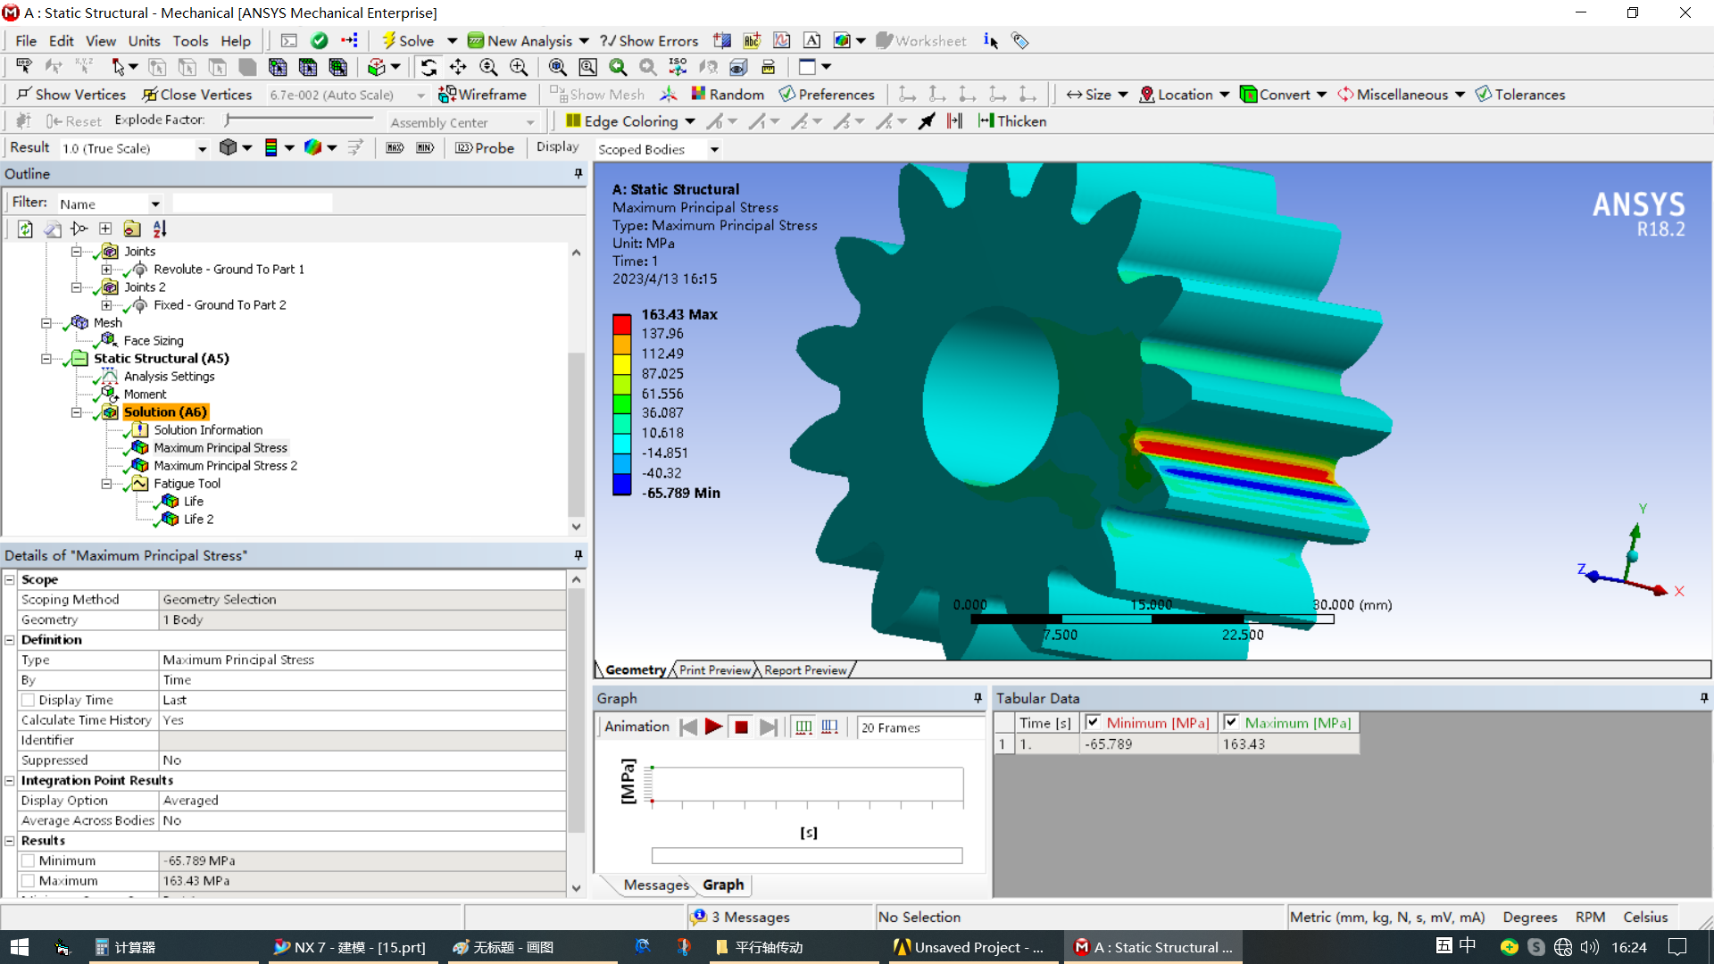Click the Chart tool graph icon
The height and width of the screenshot is (964, 1714).
(782, 41)
